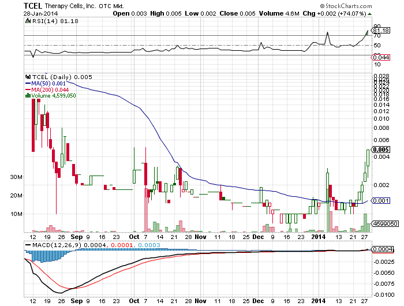The width and height of the screenshot is (404, 306).
Task: Click the 0.002 price axis label
Action: pyautogui.click(x=381, y=185)
